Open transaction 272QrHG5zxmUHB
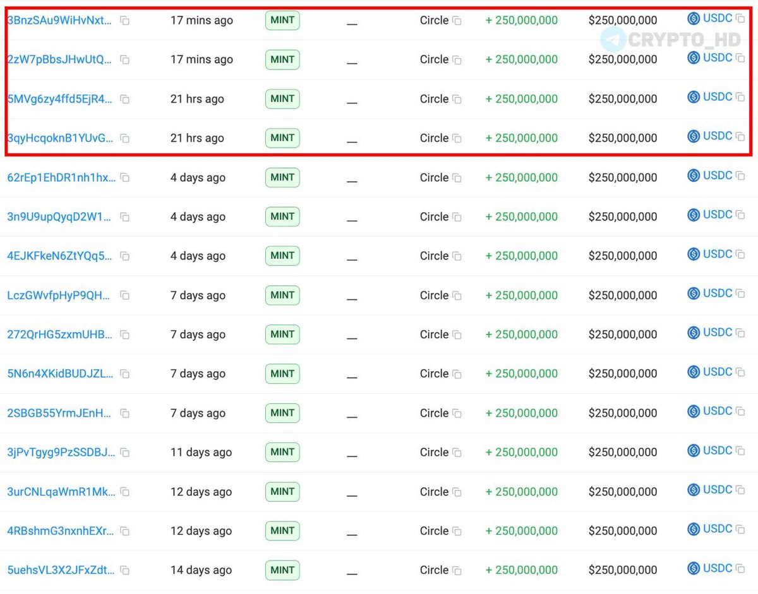 pyautogui.click(x=60, y=334)
